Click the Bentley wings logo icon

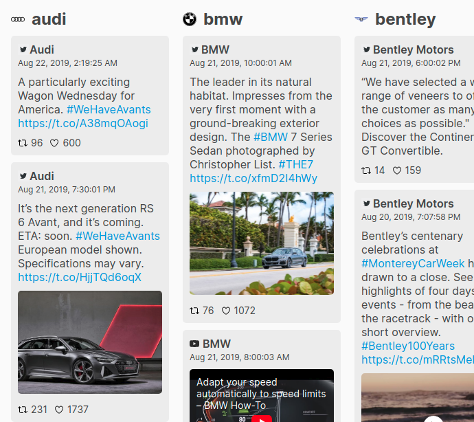click(361, 19)
